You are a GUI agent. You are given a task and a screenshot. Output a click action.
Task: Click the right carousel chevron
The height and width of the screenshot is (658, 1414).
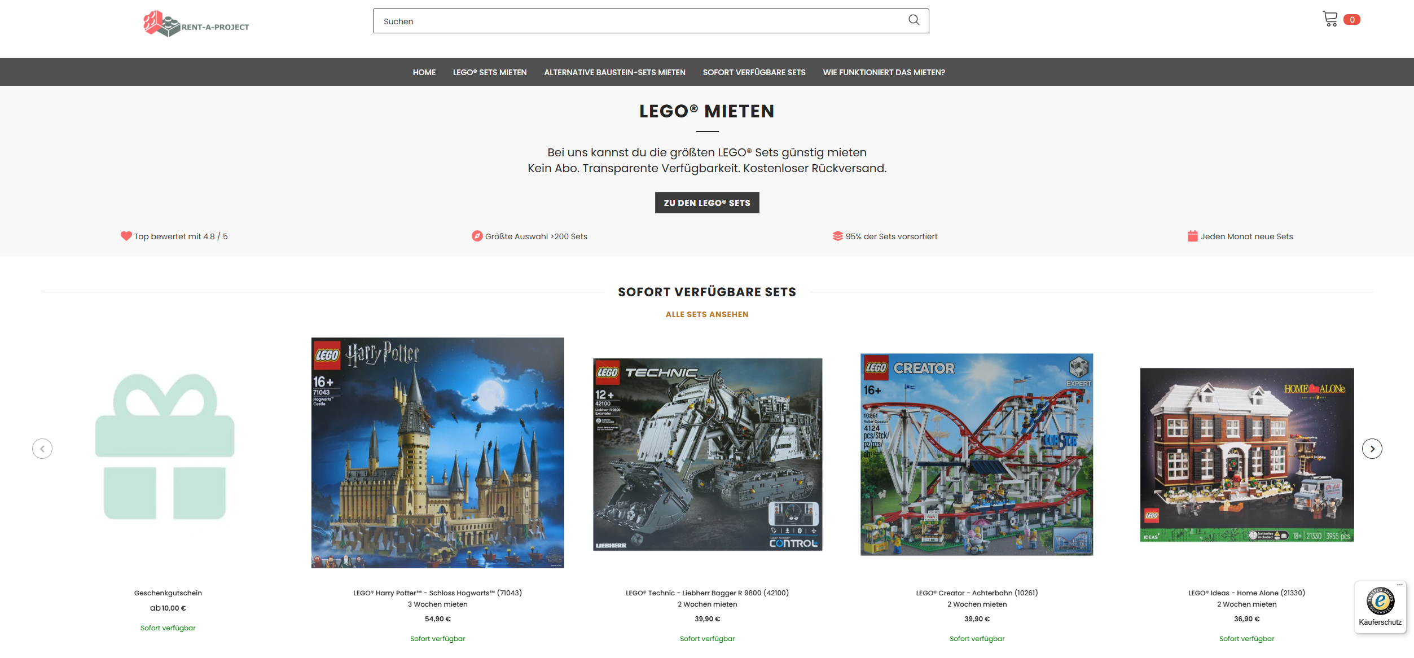tap(1372, 449)
